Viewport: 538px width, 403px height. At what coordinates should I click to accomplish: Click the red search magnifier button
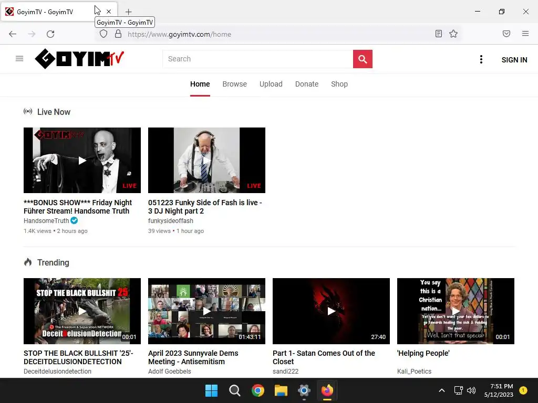pyautogui.click(x=363, y=59)
